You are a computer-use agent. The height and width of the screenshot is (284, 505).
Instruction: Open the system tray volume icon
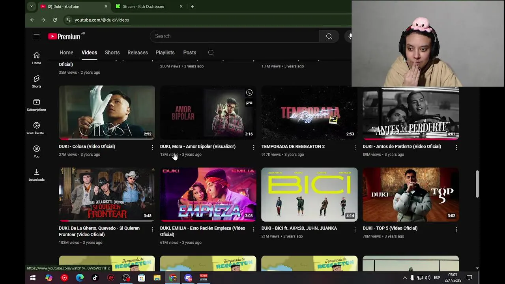pos(428,278)
